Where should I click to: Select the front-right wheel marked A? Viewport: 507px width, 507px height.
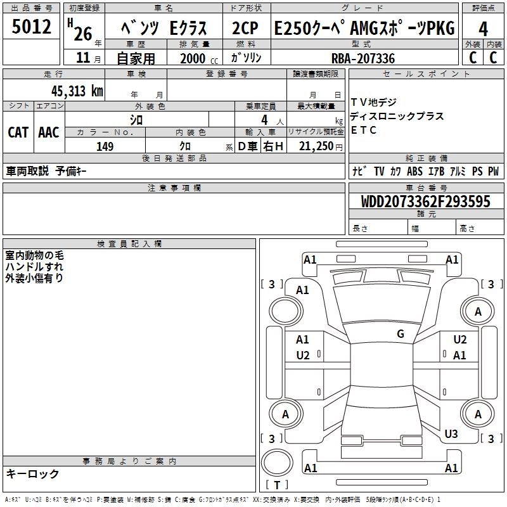(x=478, y=311)
